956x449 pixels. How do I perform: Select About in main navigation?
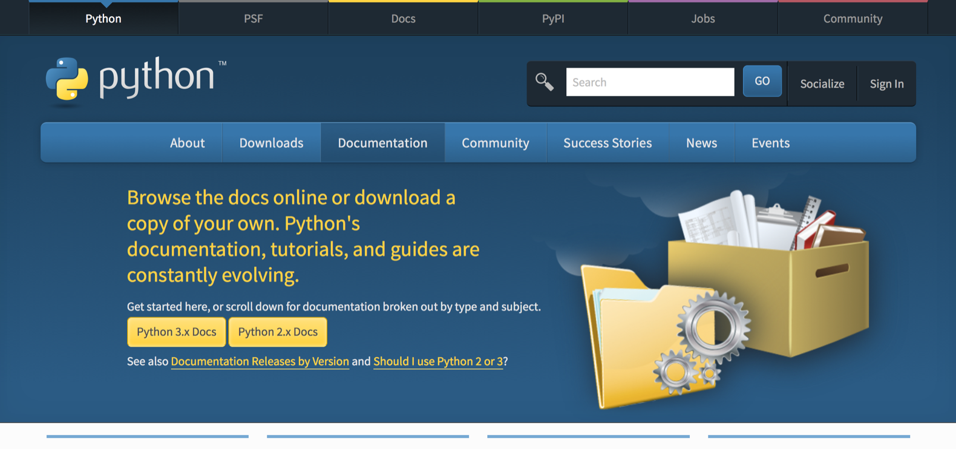click(188, 143)
